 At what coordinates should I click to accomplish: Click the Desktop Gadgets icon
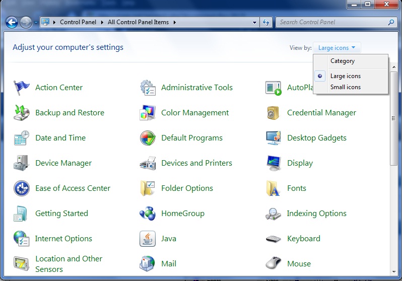tap(274, 138)
